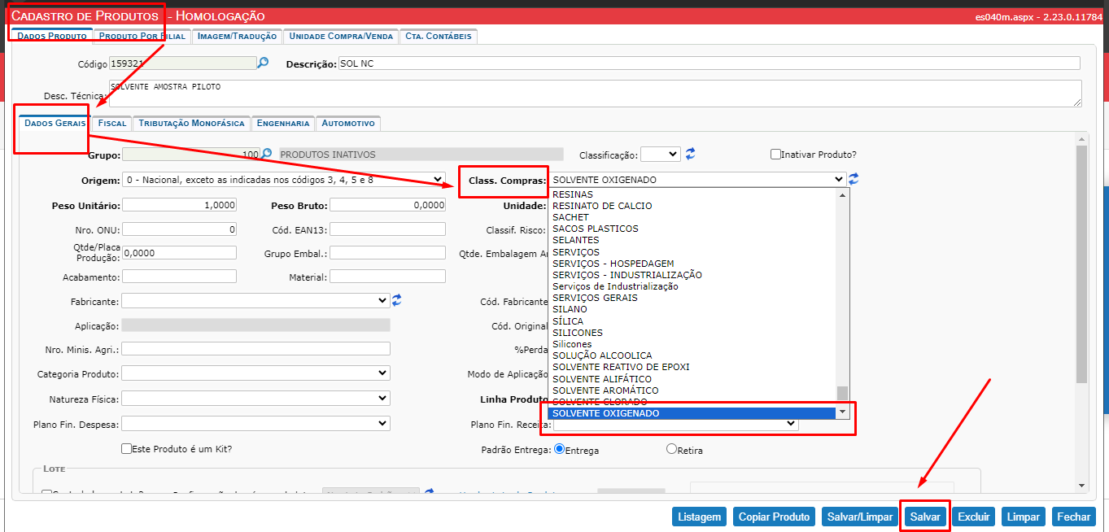Open the Tributação Monofásica sub-tab
Viewport: 1109px width, 532px height.
(191, 124)
